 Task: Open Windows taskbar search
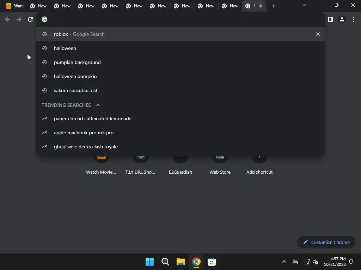click(x=165, y=262)
